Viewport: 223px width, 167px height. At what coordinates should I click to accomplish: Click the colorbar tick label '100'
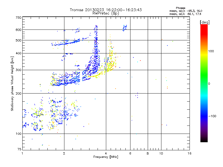coord(211,51)
